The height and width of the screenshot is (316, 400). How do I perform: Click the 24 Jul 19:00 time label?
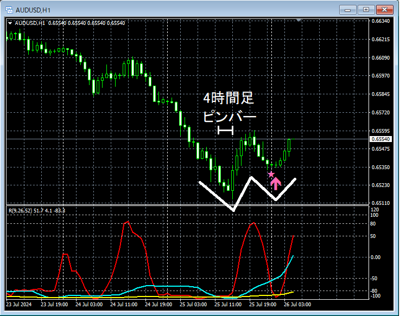click(158, 305)
